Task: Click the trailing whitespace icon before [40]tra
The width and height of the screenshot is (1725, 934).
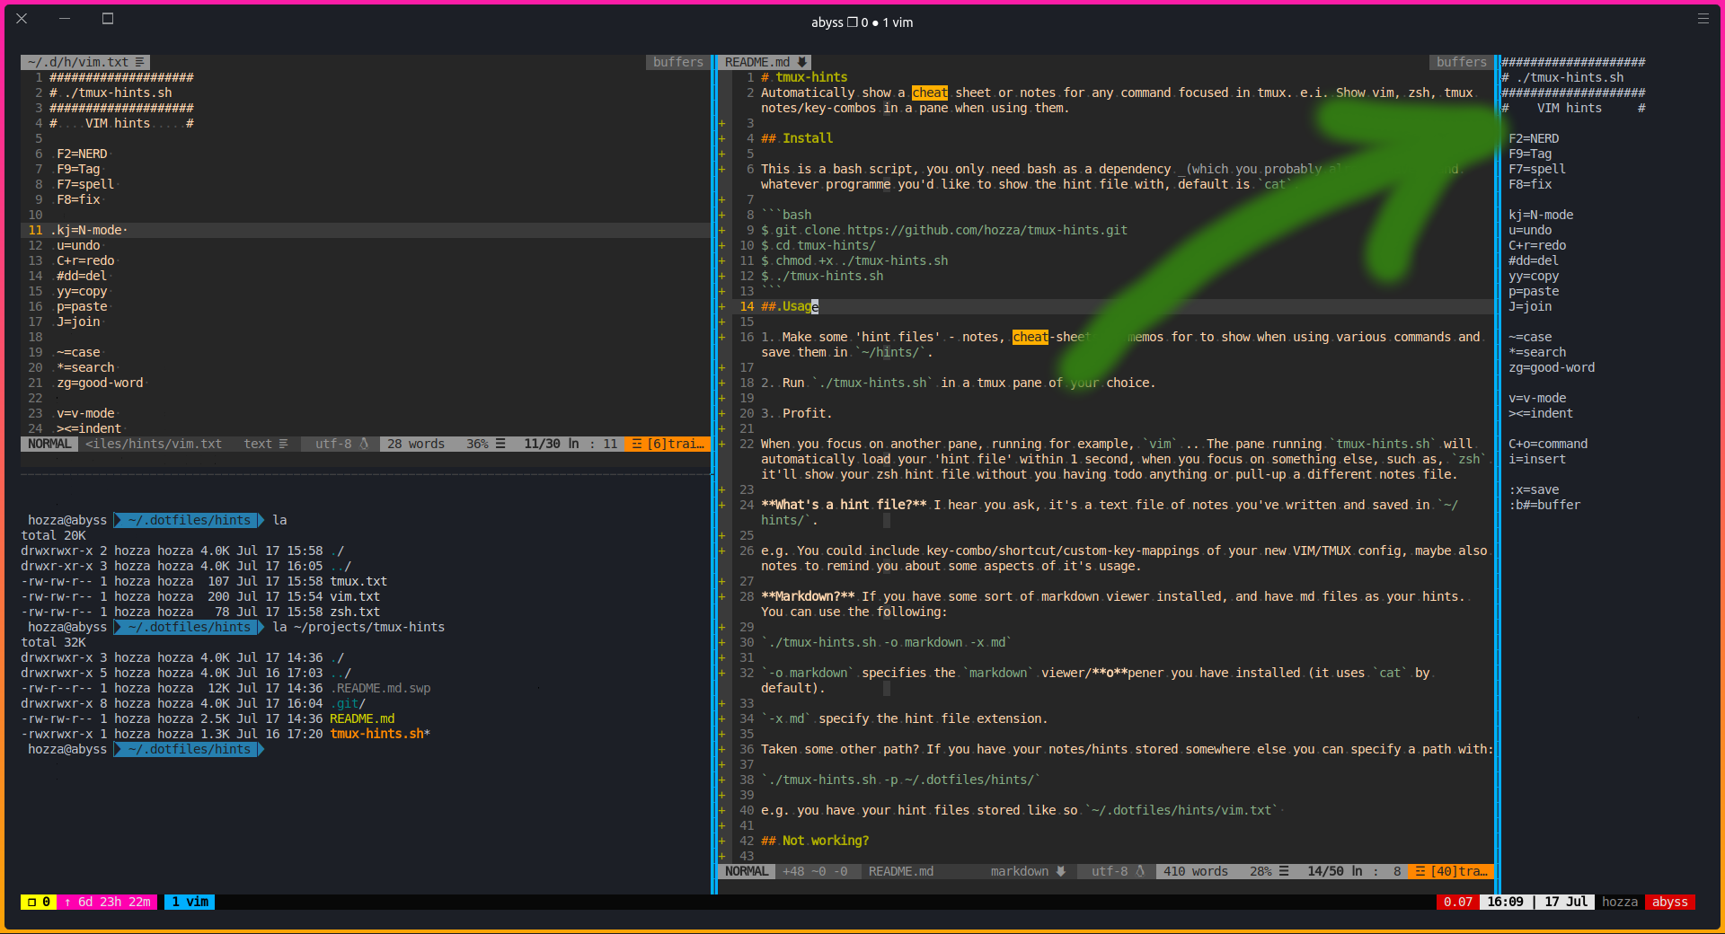Action: [1420, 871]
